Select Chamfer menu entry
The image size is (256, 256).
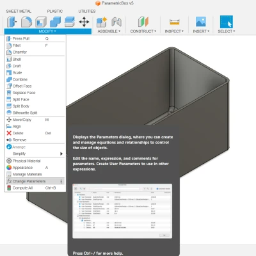point(35,52)
